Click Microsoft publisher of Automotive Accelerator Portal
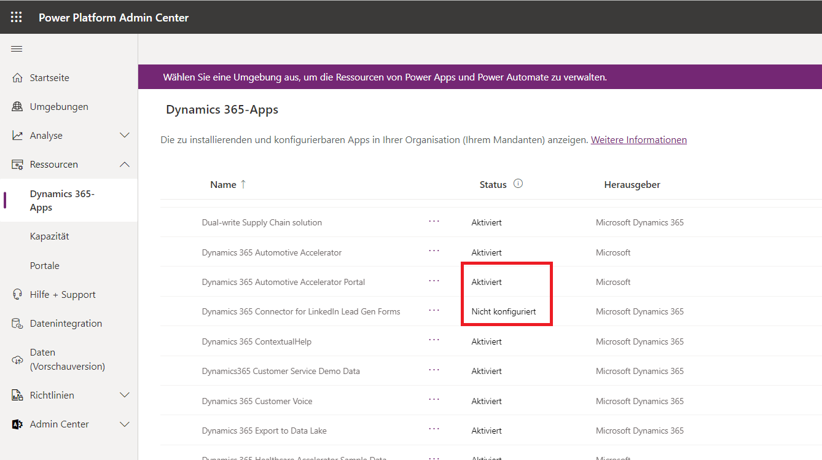This screenshot has width=822, height=460. [613, 282]
